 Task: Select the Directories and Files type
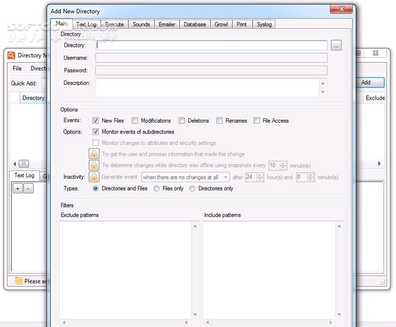pyautogui.click(x=96, y=188)
